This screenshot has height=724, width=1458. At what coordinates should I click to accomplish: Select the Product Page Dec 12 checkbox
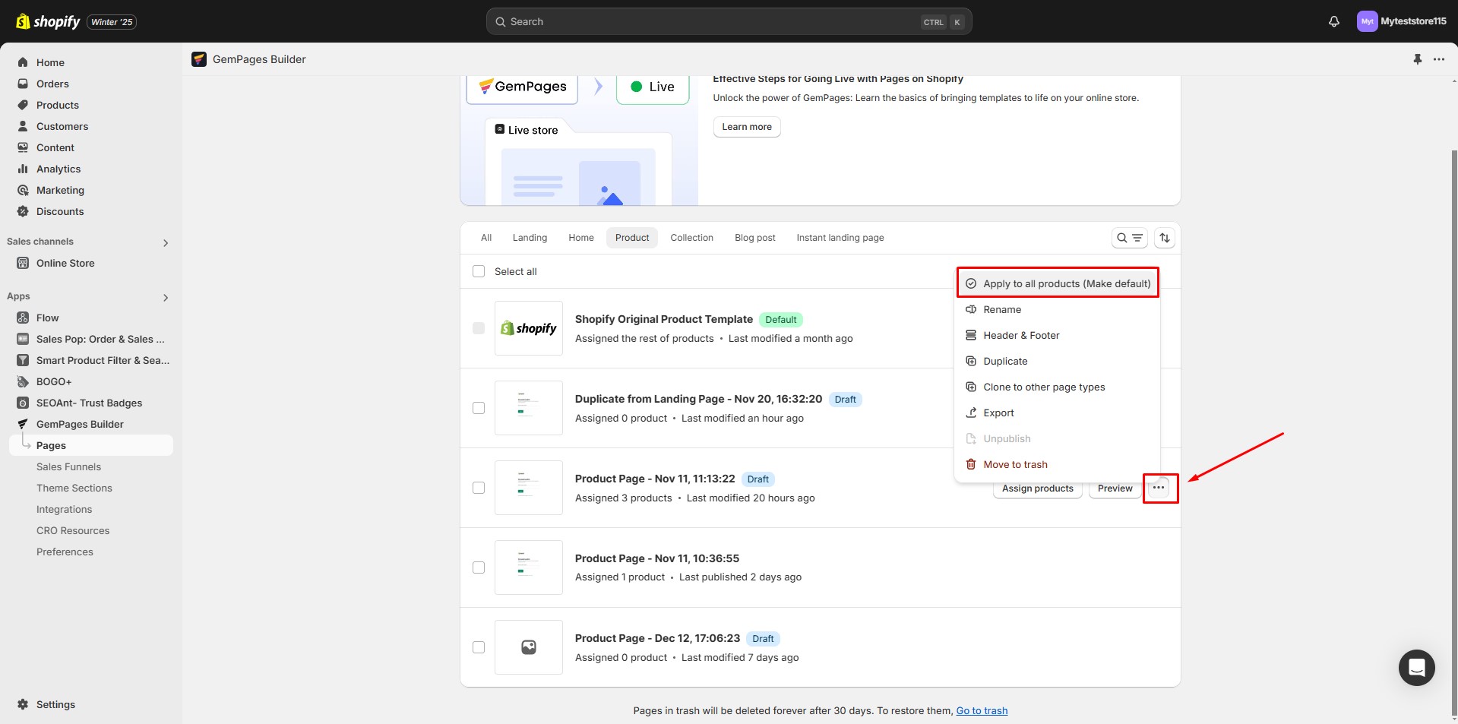(479, 647)
